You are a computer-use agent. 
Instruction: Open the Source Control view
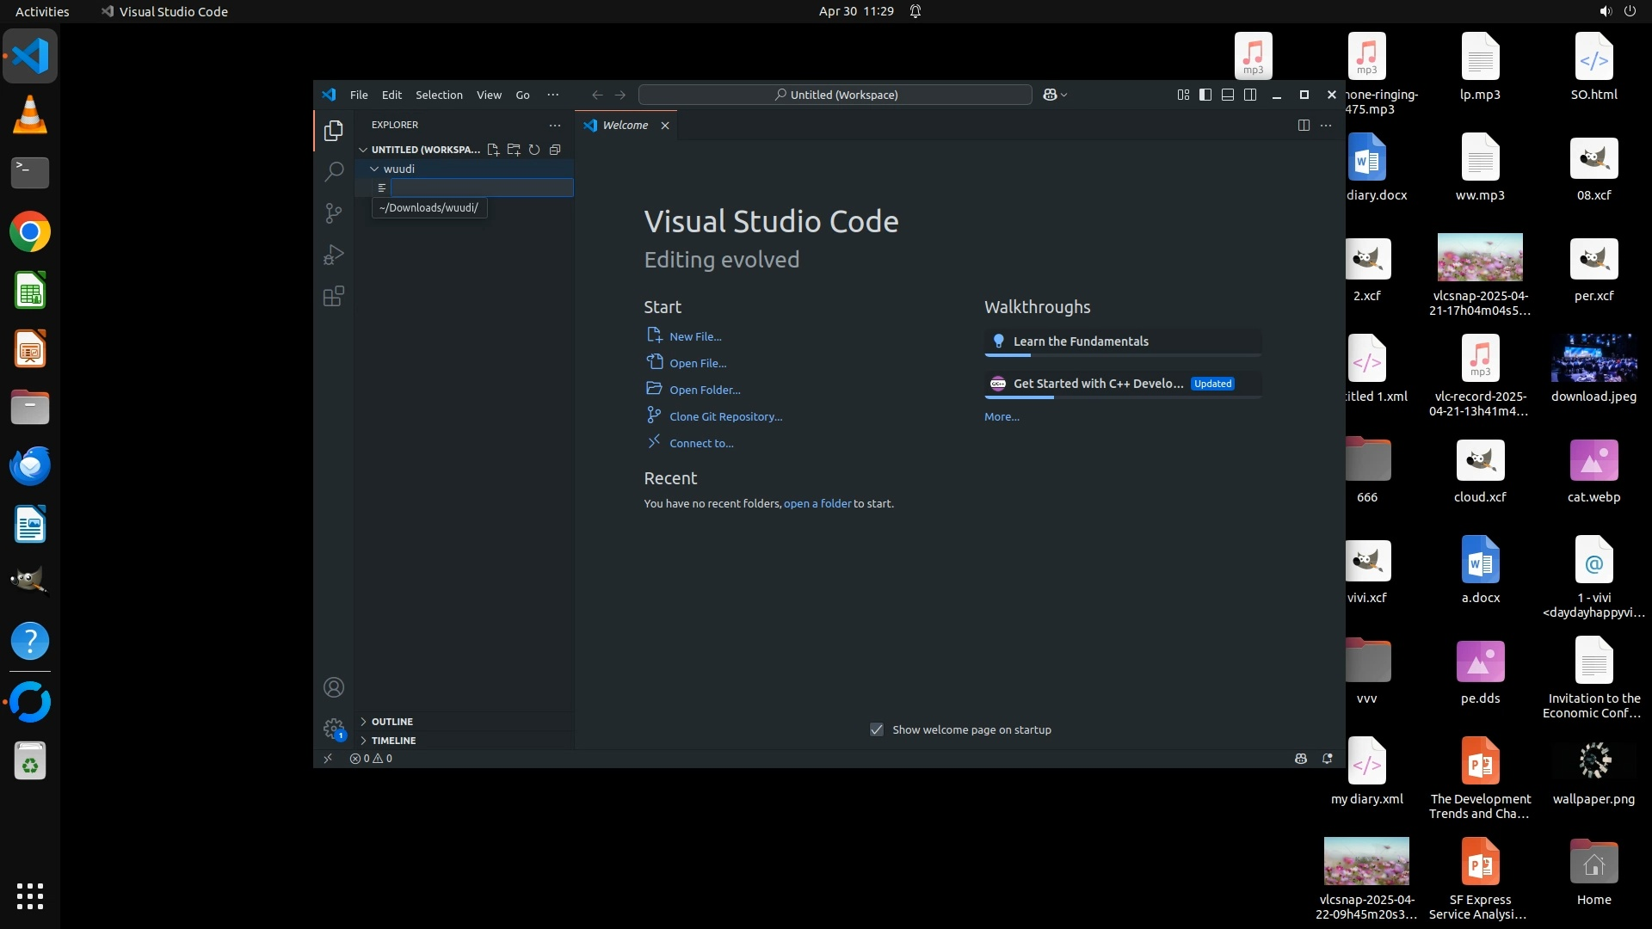(x=334, y=212)
